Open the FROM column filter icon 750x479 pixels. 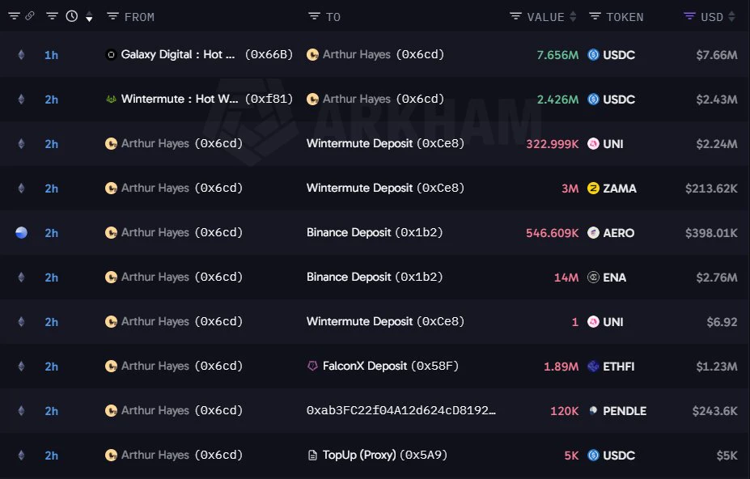coord(113,16)
